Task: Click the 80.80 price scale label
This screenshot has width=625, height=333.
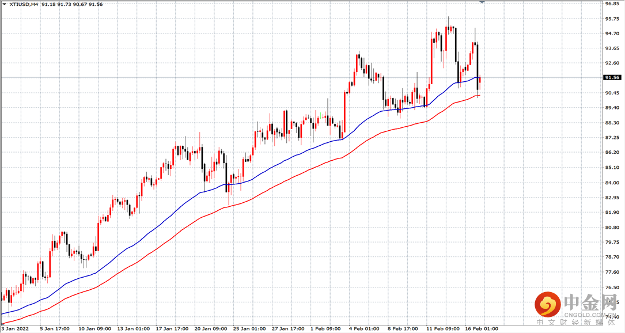Action: 612,228
